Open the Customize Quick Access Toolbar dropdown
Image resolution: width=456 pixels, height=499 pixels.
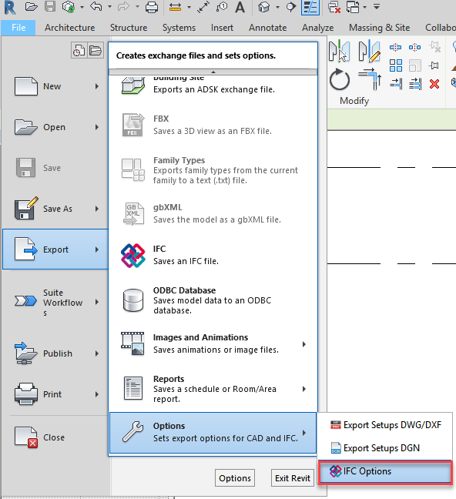click(x=377, y=7)
